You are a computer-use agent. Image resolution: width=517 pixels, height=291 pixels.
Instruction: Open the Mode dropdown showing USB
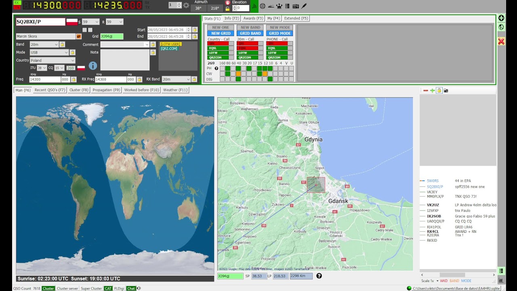[x=49, y=52]
